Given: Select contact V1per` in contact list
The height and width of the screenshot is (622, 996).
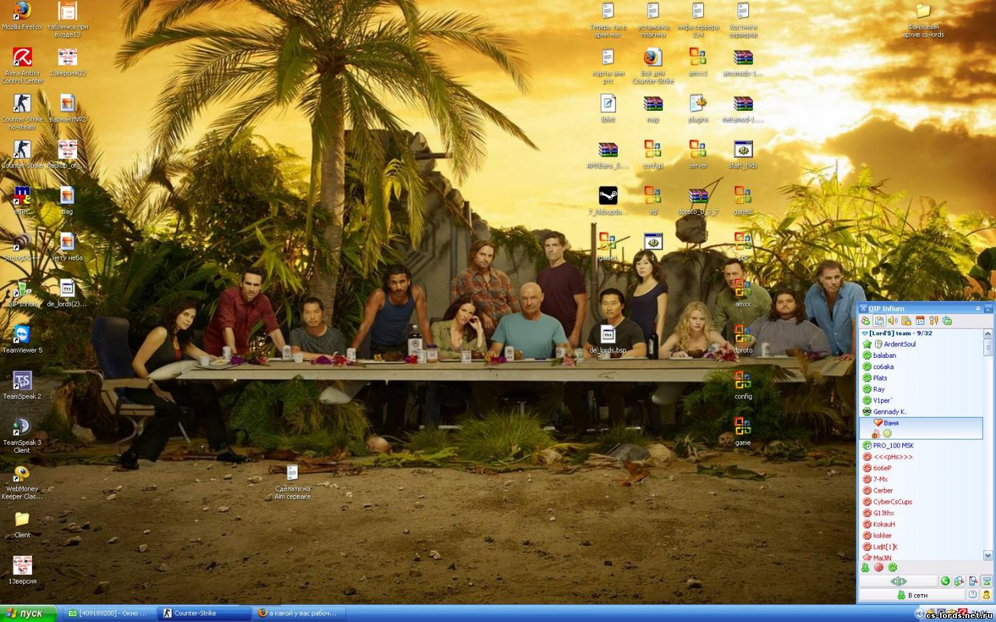Looking at the screenshot, I should [921, 400].
